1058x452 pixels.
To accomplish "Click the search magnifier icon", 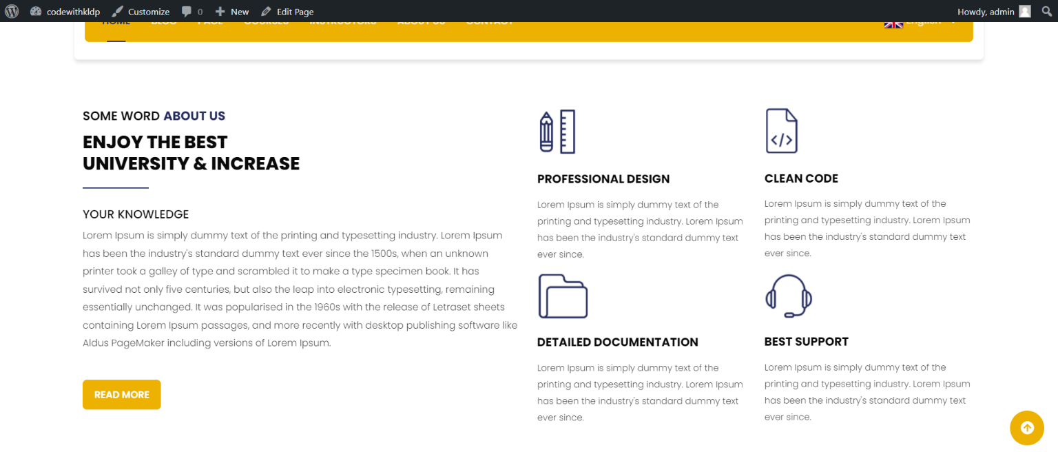I will (1047, 12).
